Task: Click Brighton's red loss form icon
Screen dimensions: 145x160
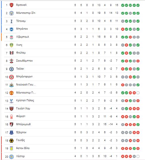Action: 123,29
